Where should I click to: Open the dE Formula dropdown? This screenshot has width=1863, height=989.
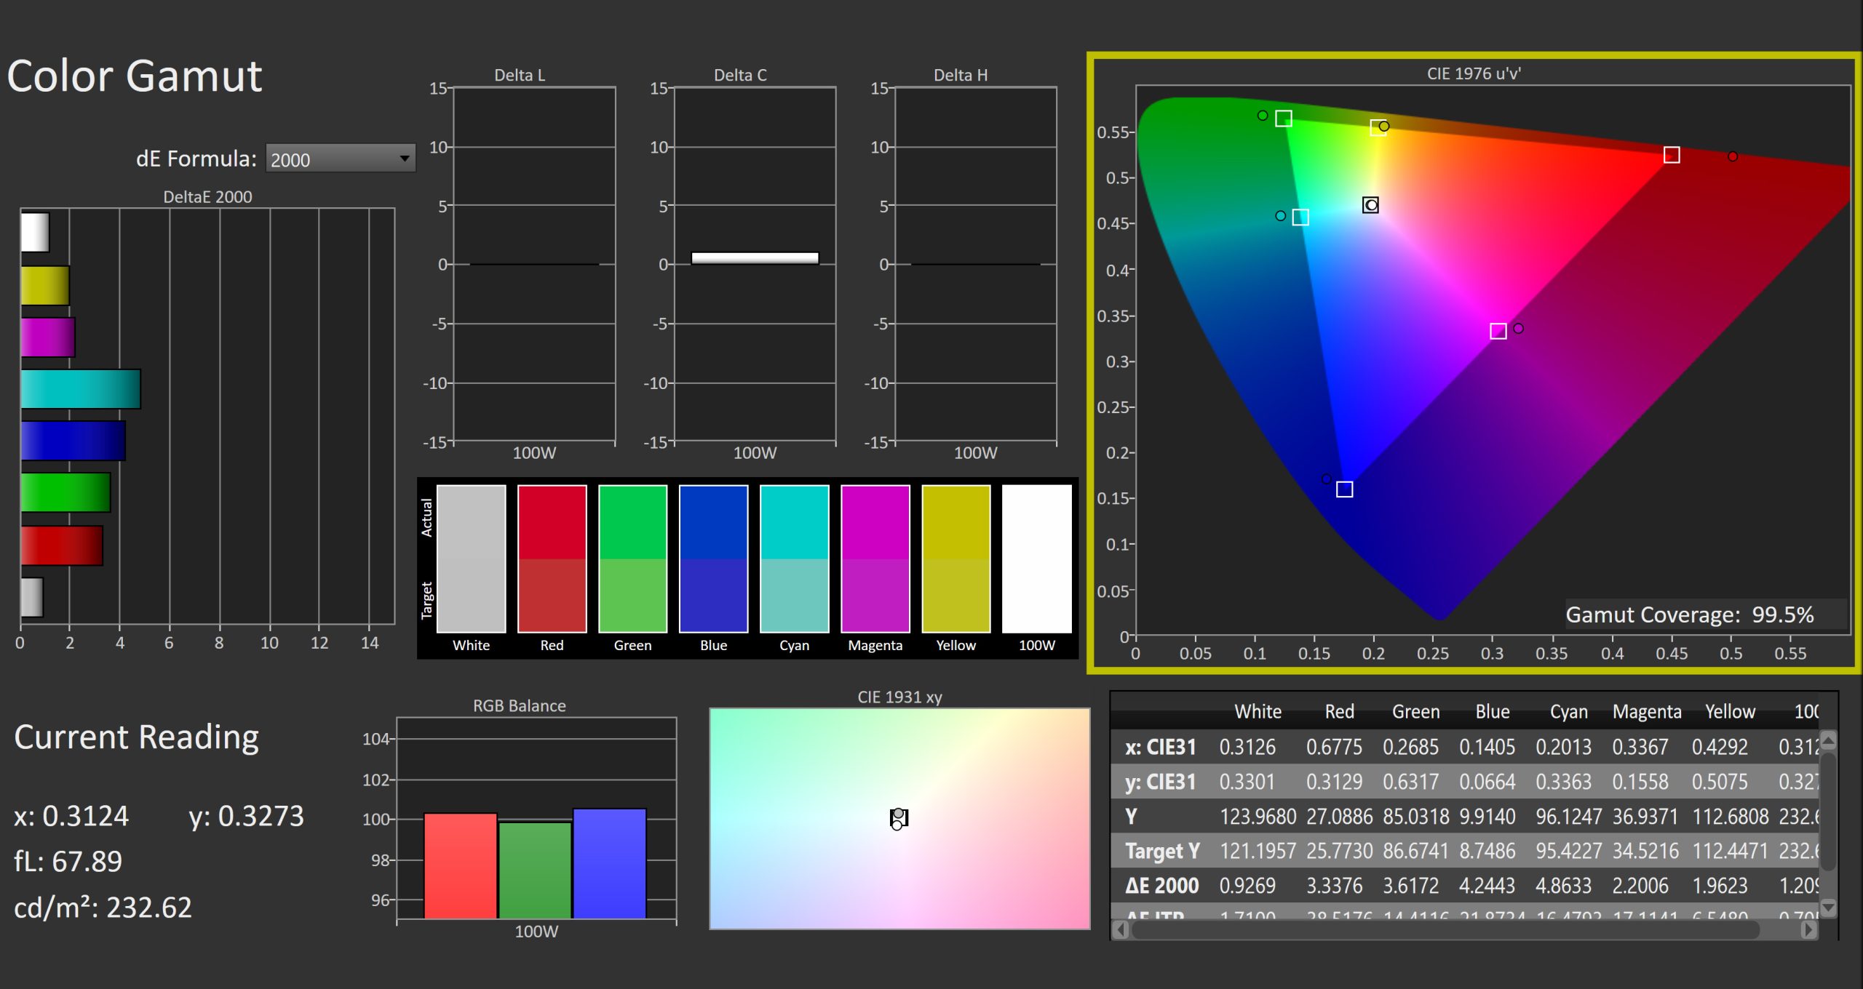(x=341, y=159)
